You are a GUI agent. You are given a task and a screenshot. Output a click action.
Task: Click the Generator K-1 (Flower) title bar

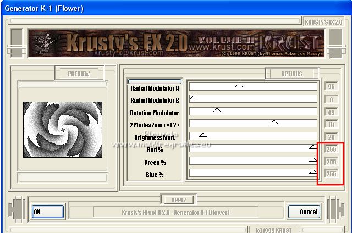(176, 8)
